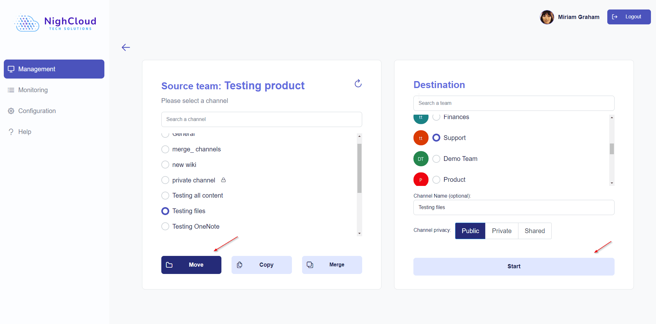Screen dimensions: 656x324
Task: Click the lock icon next to private channel
Action: (223, 180)
